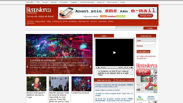Click the Renasterea logo in the header
Viewport: 183px width, 103px height.
[x=39, y=10]
